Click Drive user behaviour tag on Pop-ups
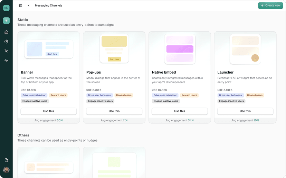Viewport: 286px width, 178px height. (x=99, y=95)
